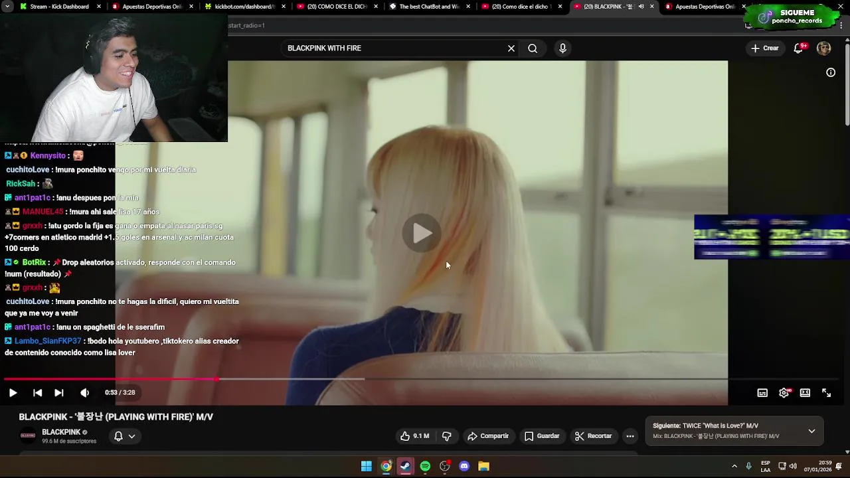Switch to The best ChatBot tab
This screenshot has height=478, width=850.
(428, 7)
